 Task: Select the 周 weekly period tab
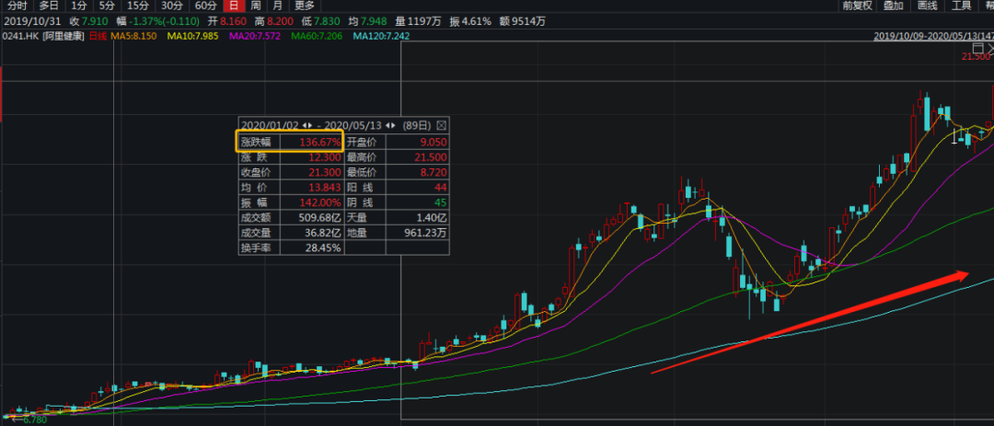(x=255, y=6)
